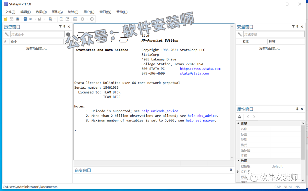Print results with the printer icon
Viewport: 308px width, 191px height.
(17, 19)
